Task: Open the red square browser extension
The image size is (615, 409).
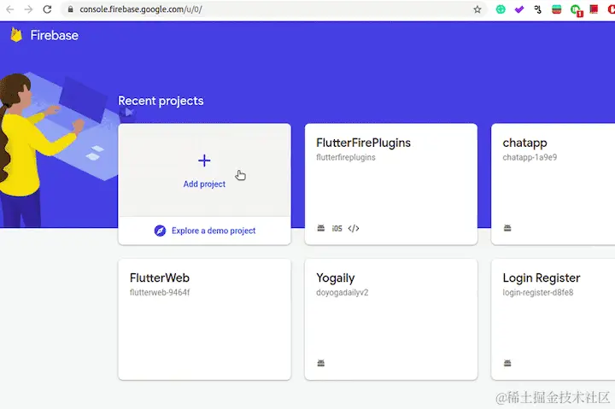Action: (594, 9)
